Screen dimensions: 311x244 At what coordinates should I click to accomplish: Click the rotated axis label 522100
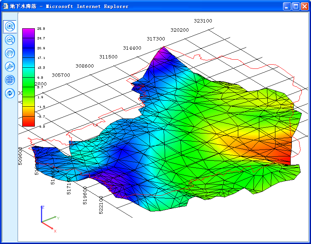pos(101,205)
